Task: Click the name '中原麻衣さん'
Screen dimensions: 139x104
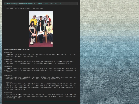Action: tap(8, 67)
